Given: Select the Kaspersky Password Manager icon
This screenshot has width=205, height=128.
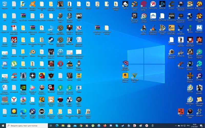Looking at the screenshot, I should pyautogui.click(x=60, y=88).
